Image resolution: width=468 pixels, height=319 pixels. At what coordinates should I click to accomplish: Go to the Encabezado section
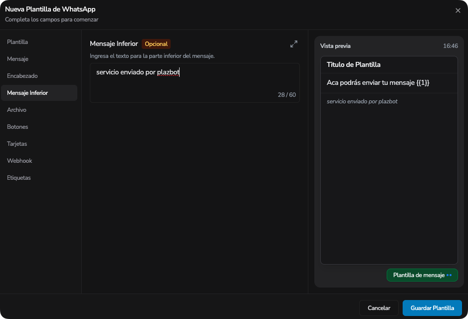tap(39, 76)
